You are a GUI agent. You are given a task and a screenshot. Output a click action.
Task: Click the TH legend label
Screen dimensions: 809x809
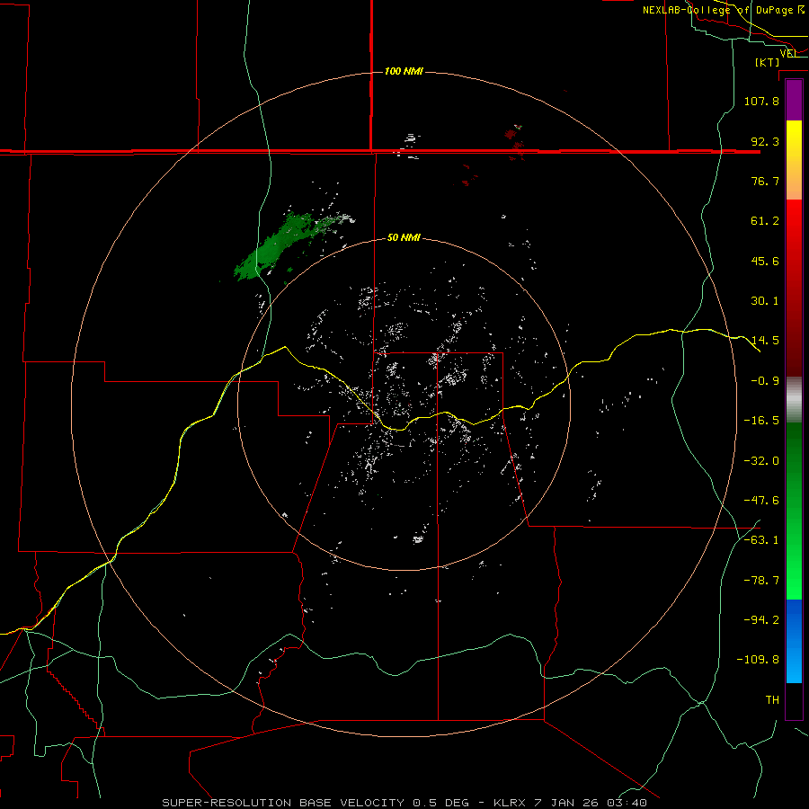pyautogui.click(x=772, y=700)
